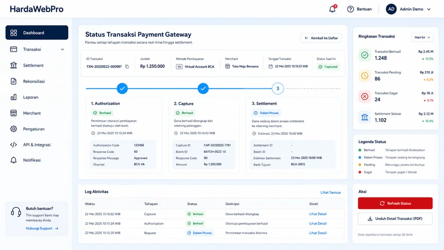Screen dimensions: 444x250
Task: Click the Notifikasi bell icon in sidebar
Action: [14, 160]
